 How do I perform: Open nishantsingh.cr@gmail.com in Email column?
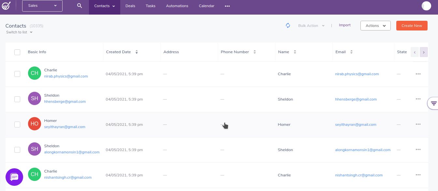point(359,175)
